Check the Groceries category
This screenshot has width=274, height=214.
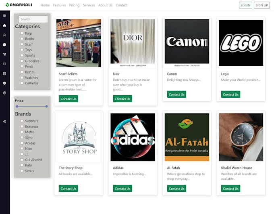22,61
